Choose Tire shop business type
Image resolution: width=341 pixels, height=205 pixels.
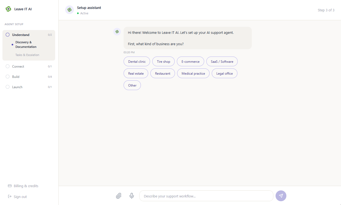(x=164, y=61)
